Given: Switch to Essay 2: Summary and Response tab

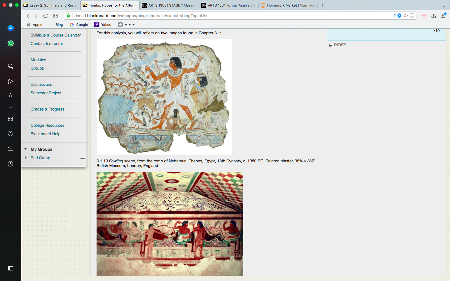Looking at the screenshot, I should (51, 5).
